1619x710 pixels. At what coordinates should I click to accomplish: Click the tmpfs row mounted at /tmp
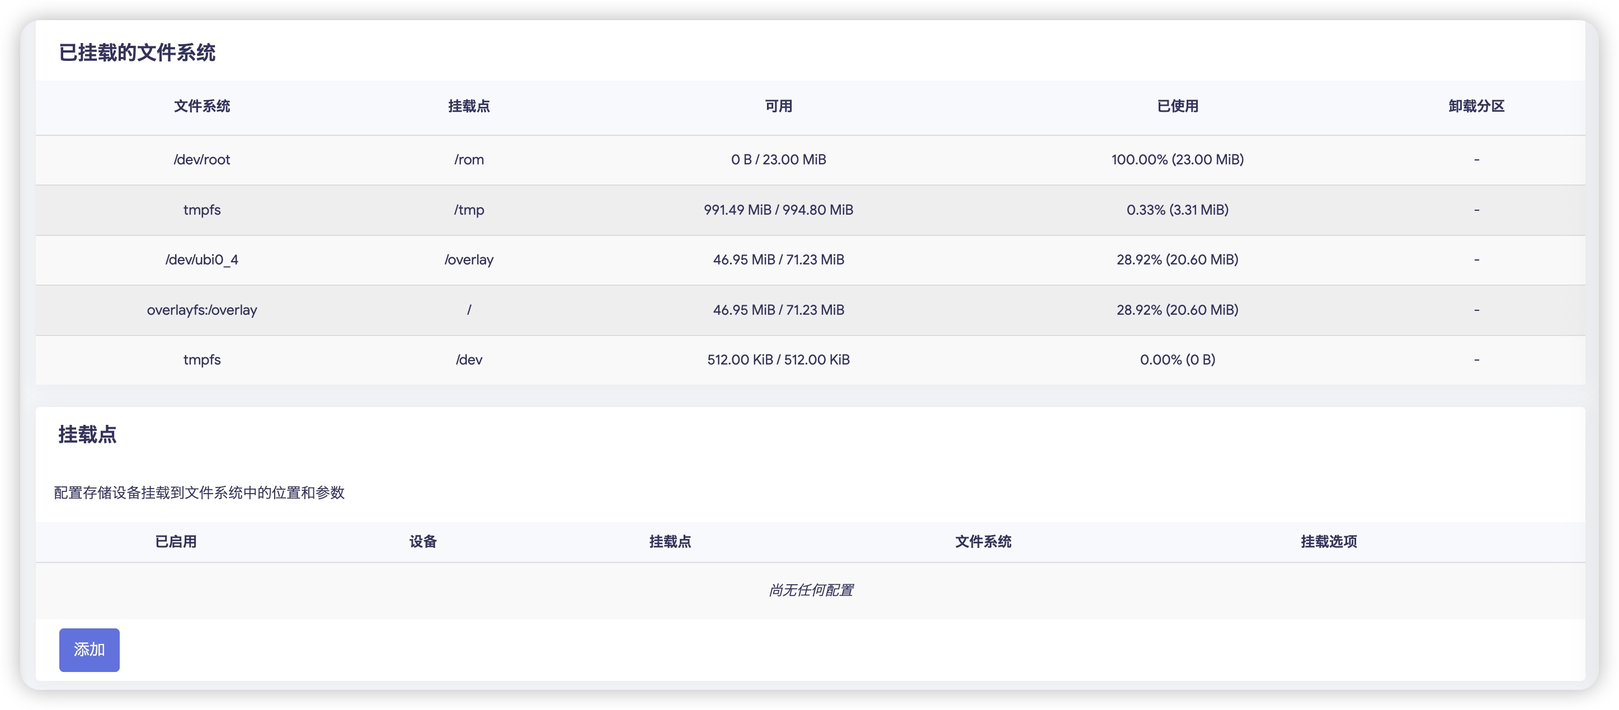pyautogui.click(x=202, y=210)
